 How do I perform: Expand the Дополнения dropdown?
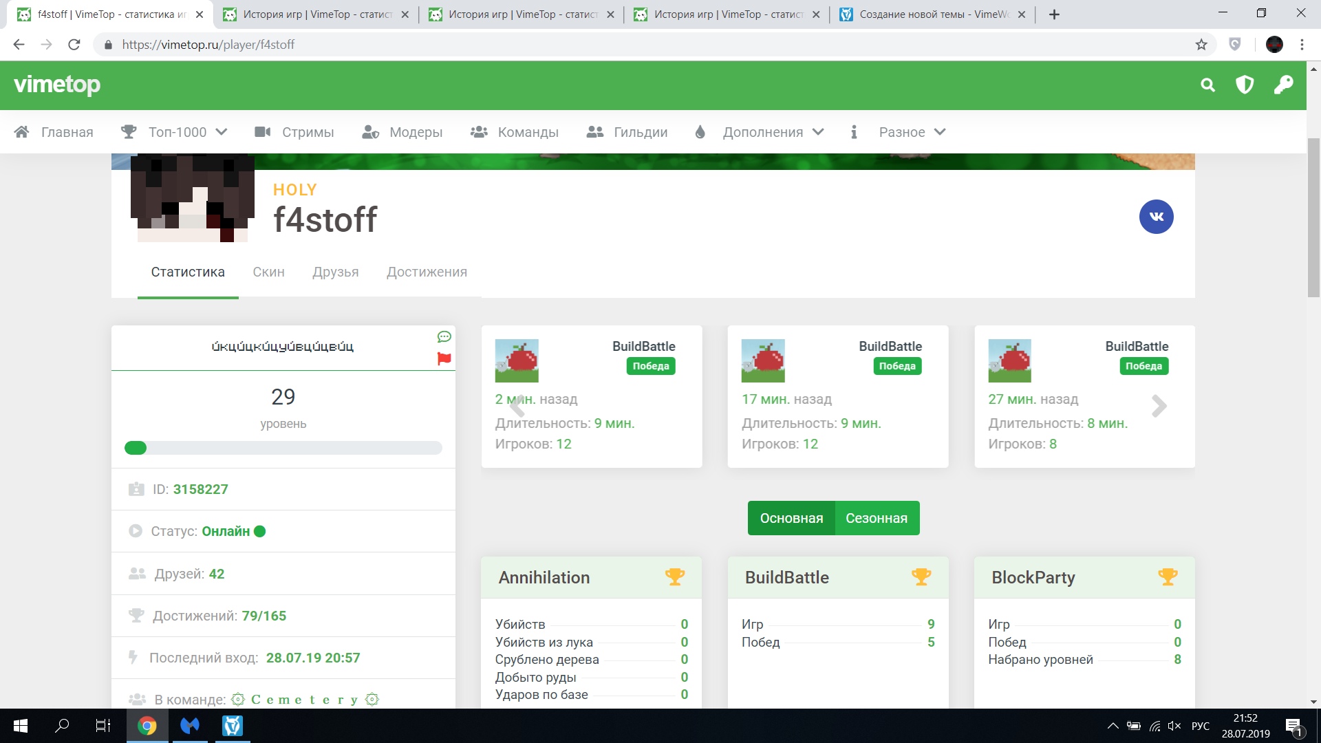[x=760, y=132]
